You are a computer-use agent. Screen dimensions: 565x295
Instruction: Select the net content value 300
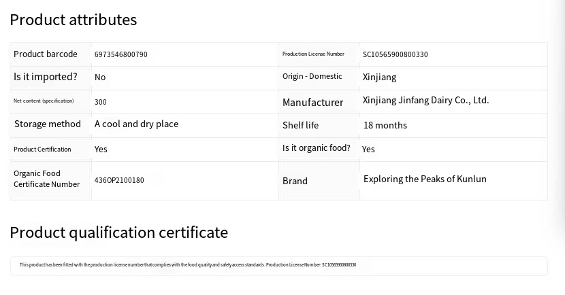pyautogui.click(x=101, y=102)
